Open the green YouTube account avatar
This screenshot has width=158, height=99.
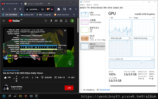72,21
